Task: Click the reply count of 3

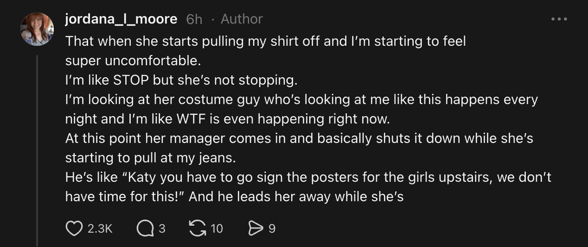Action: [162, 229]
